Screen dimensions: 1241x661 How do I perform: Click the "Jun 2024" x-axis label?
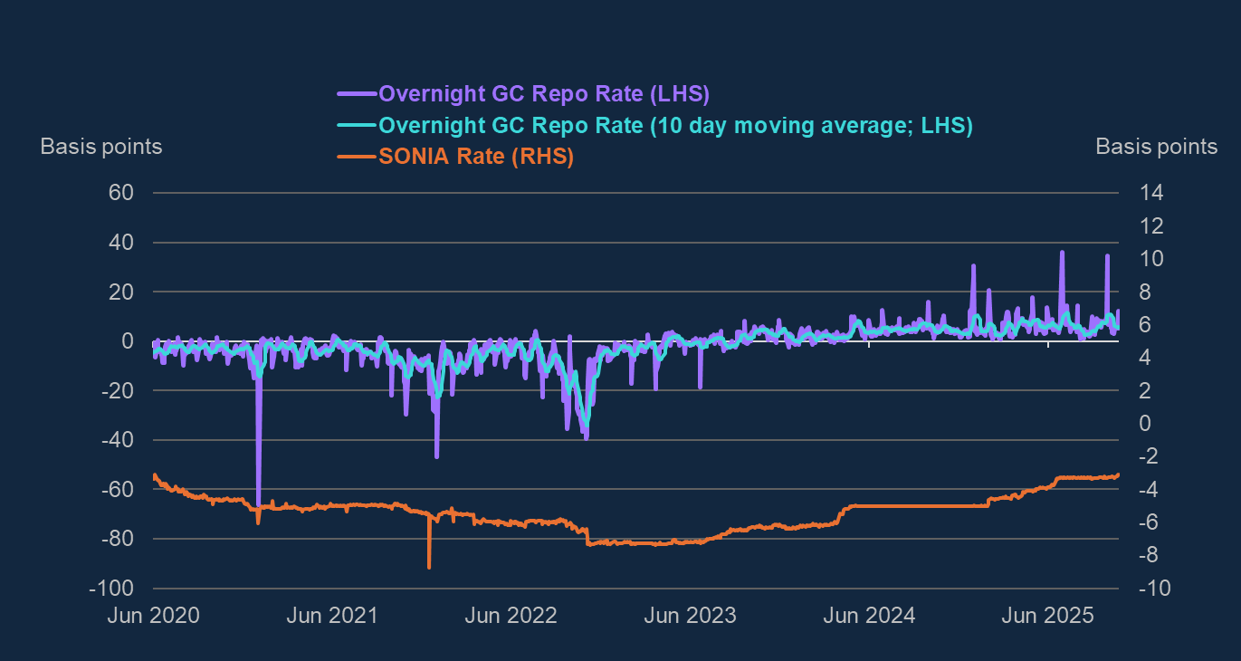point(868,617)
